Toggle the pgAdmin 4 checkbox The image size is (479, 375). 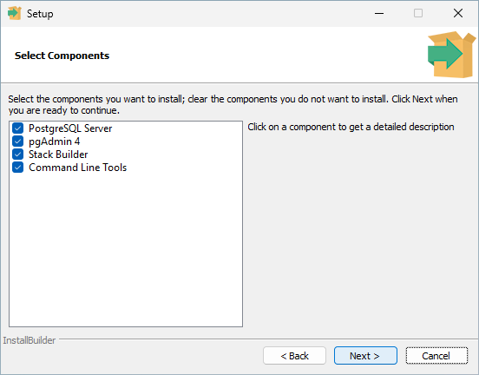pyautogui.click(x=17, y=141)
